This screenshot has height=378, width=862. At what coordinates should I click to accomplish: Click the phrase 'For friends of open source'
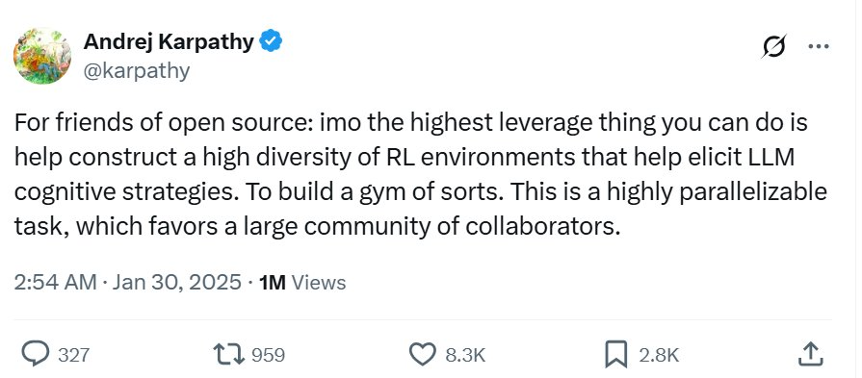tap(161, 123)
